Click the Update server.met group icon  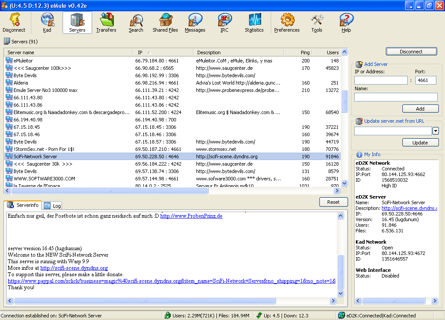coord(359,121)
